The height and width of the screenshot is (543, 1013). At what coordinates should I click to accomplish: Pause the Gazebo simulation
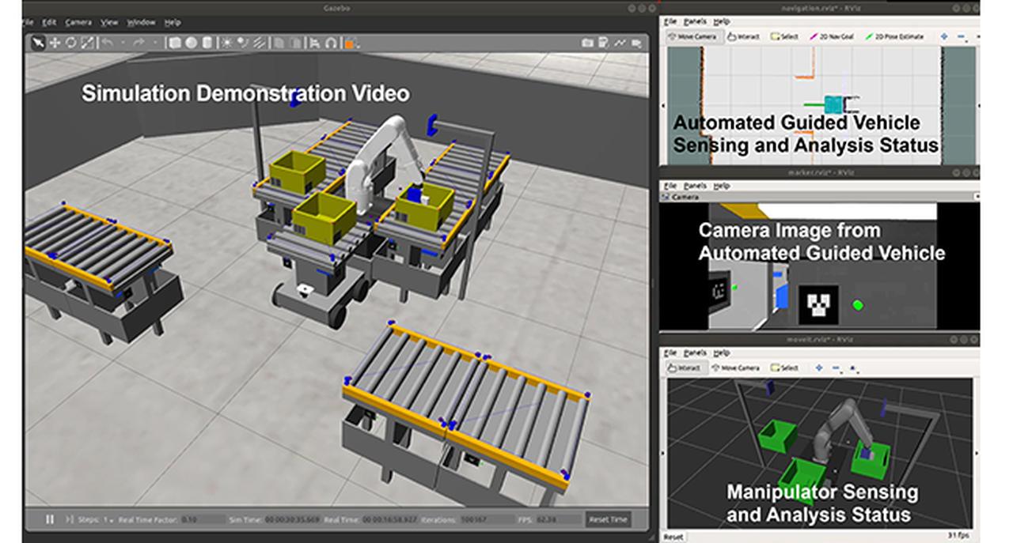pos(47,519)
